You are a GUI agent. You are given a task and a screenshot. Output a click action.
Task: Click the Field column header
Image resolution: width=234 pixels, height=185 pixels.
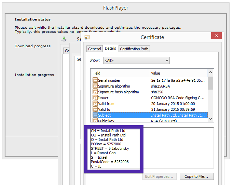pos(120,73)
